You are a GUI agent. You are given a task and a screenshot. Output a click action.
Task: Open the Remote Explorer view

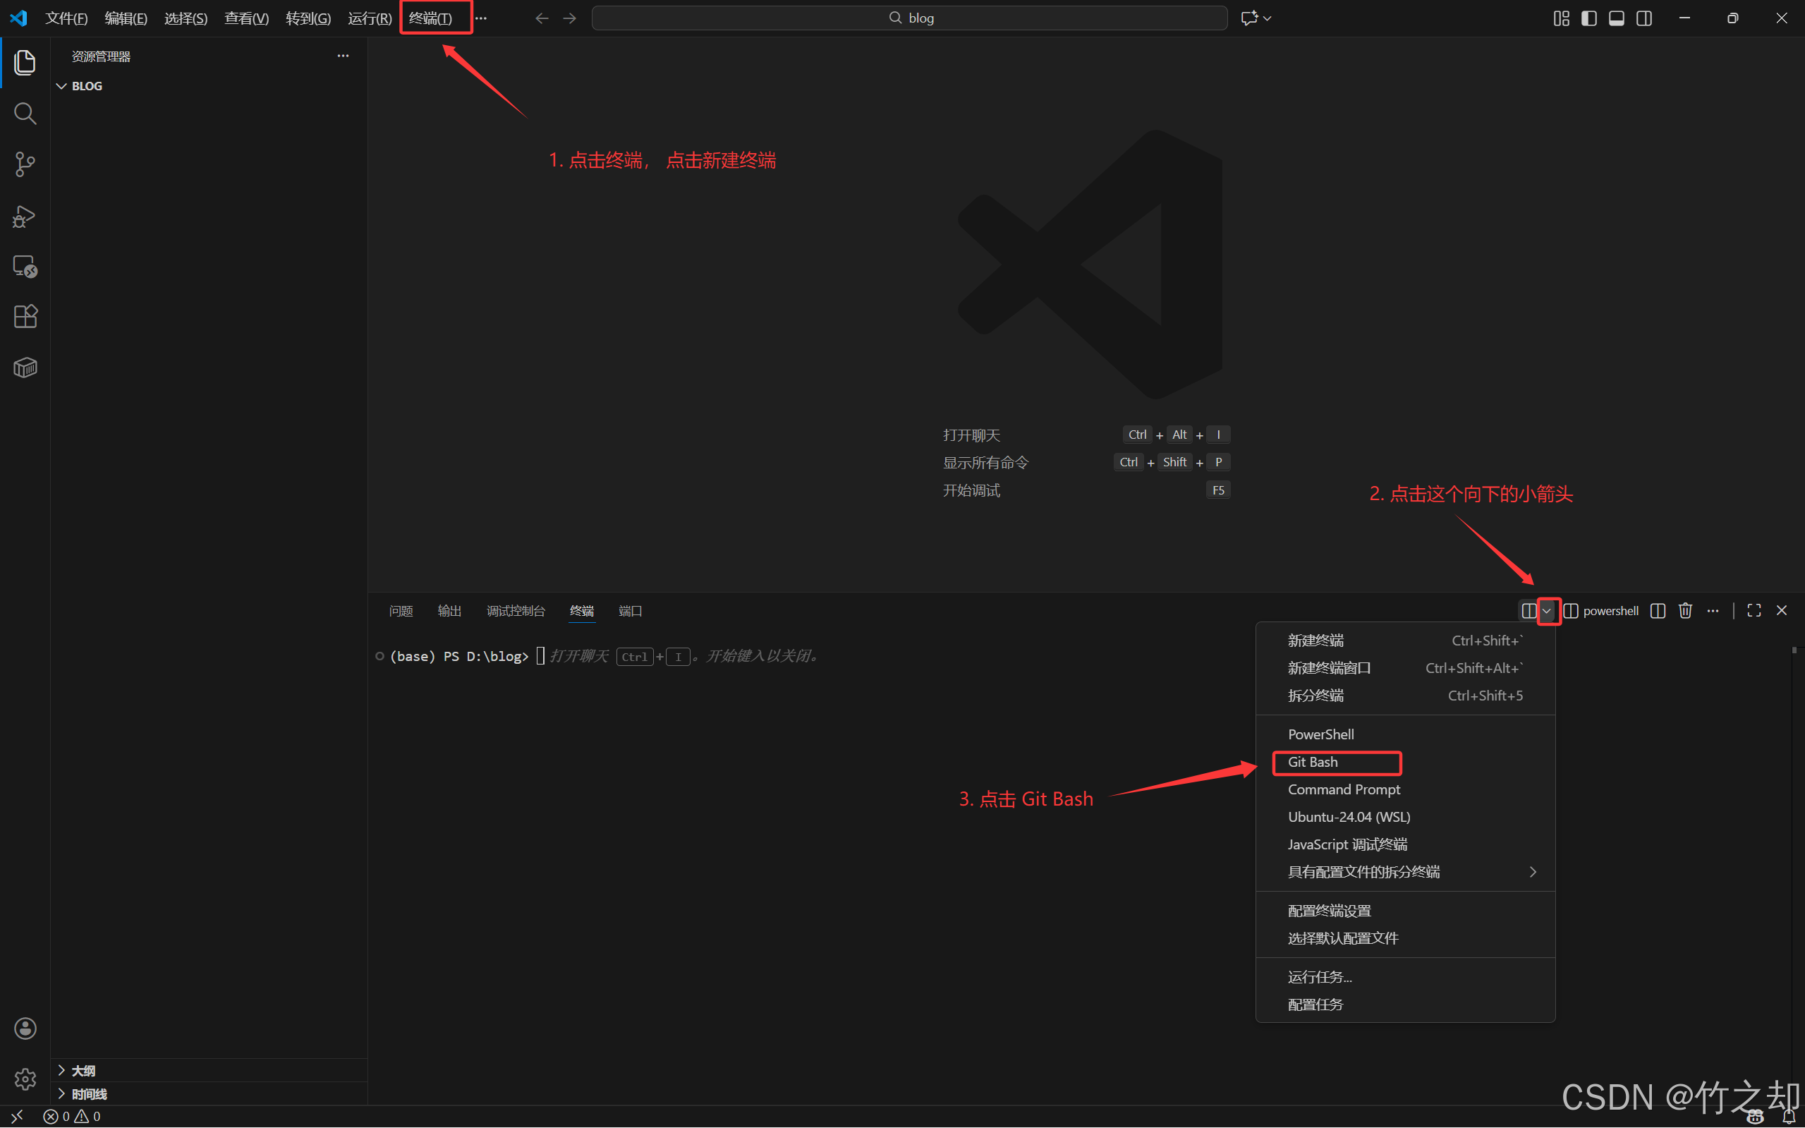point(25,267)
